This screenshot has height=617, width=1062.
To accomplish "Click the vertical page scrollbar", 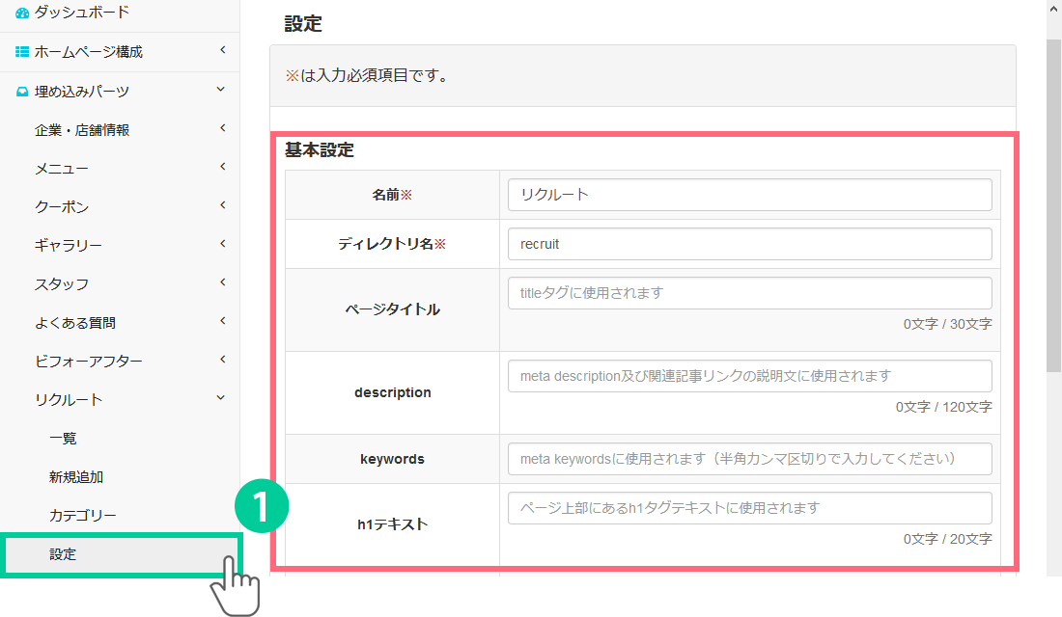I will pyautogui.click(x=1053, y=193).
